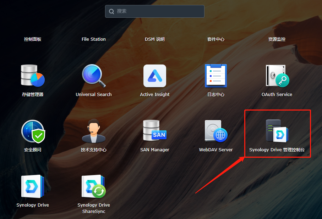This screenshot has height=219, width=322.
Task: Open the WebDAV Server icon
Action: click(216, 131)
